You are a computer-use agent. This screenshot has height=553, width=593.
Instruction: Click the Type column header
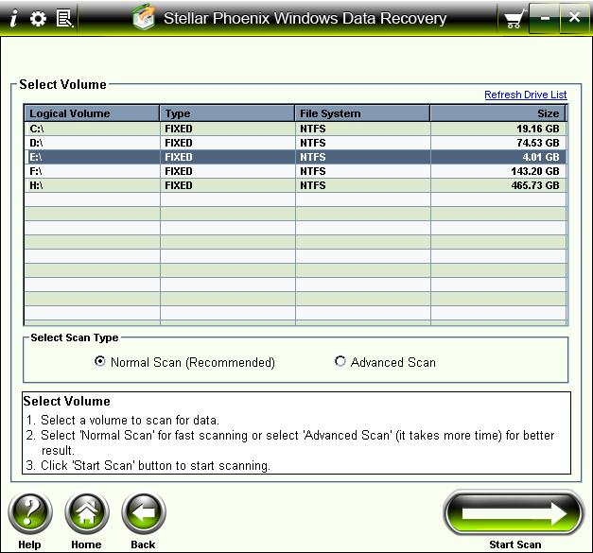(x=227, y=113)
